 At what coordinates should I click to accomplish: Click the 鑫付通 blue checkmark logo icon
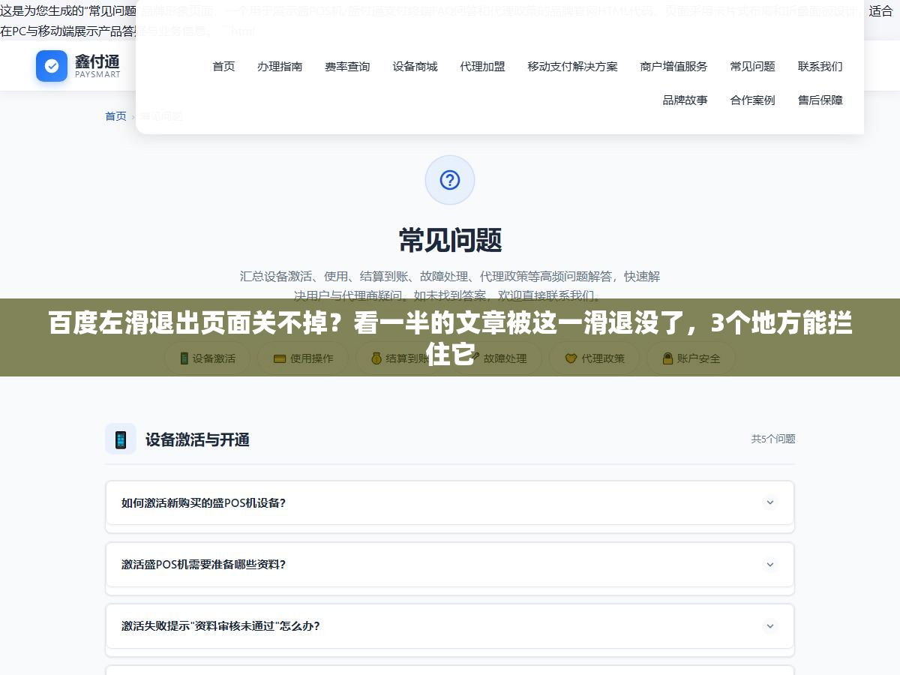coord(52,66)
